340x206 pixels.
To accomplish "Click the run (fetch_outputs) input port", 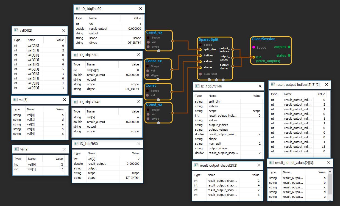I will point(253,57).
